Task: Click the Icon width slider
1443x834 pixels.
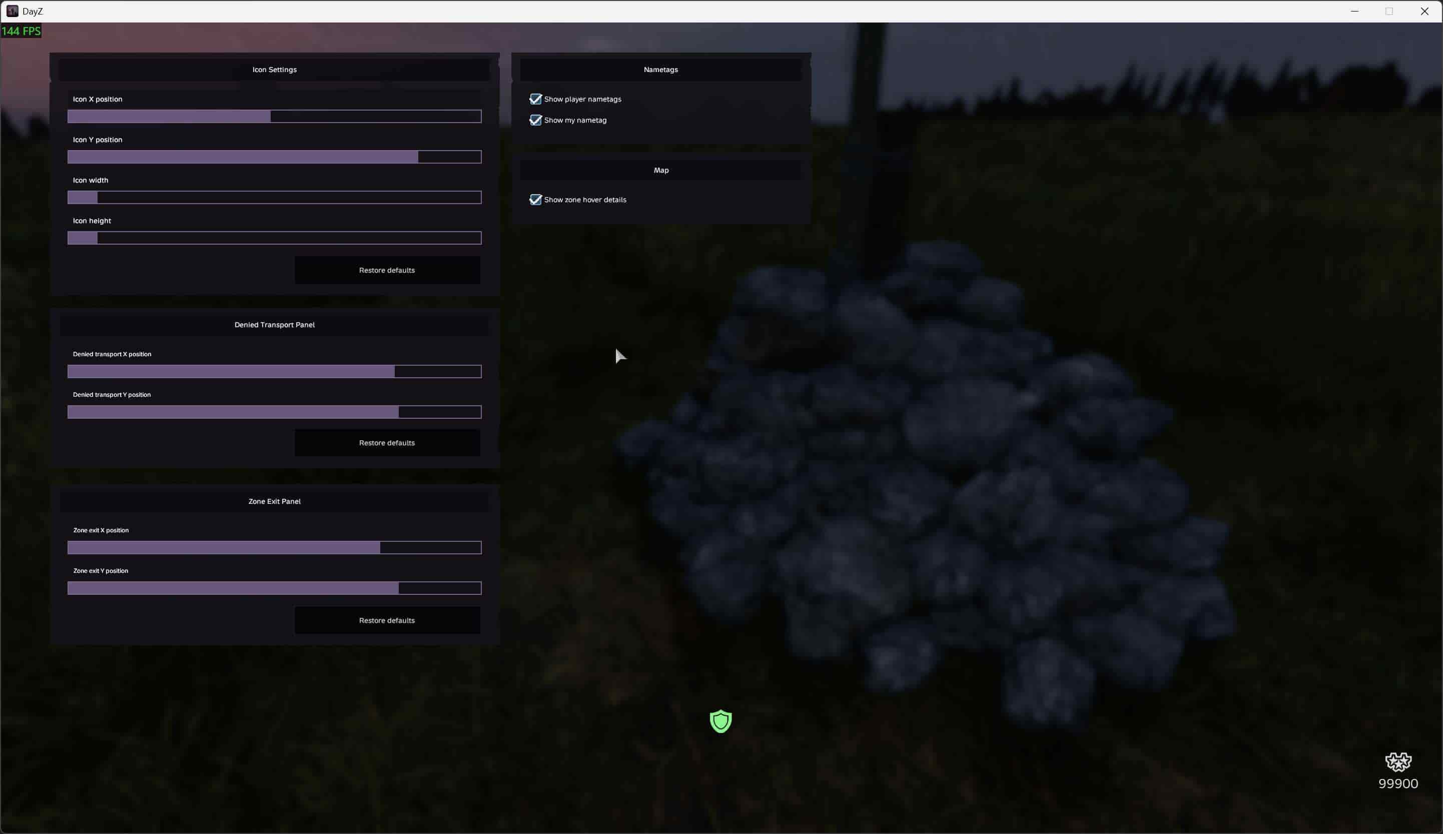Action: pos(274,198)
